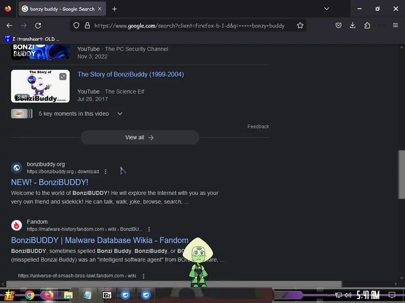405x303 pixels.
Task: Open the tracking protection shield icon
Action: click(x=76, y=26)
